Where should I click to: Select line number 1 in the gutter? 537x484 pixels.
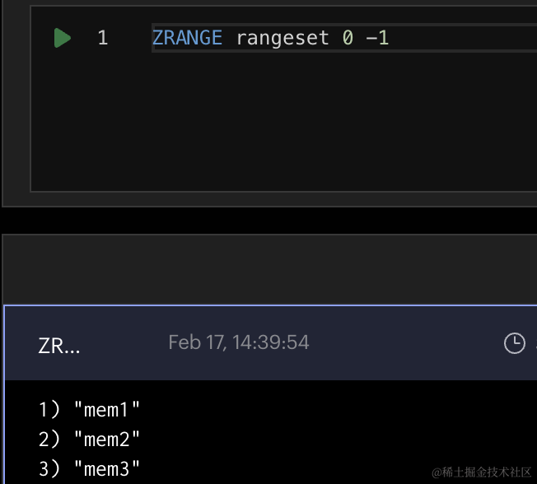103,38
